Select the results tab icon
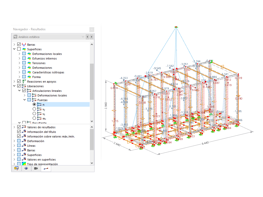 click(x=46, y=169)
